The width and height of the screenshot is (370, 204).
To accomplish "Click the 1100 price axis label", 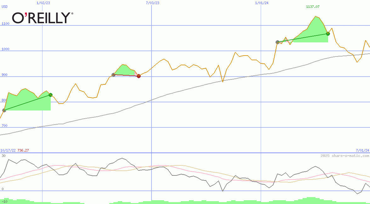I will [x=6, y=23].
